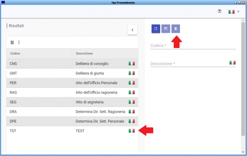
Task: Click 'Atto di segreteria' description
Action: coord(90,102)
